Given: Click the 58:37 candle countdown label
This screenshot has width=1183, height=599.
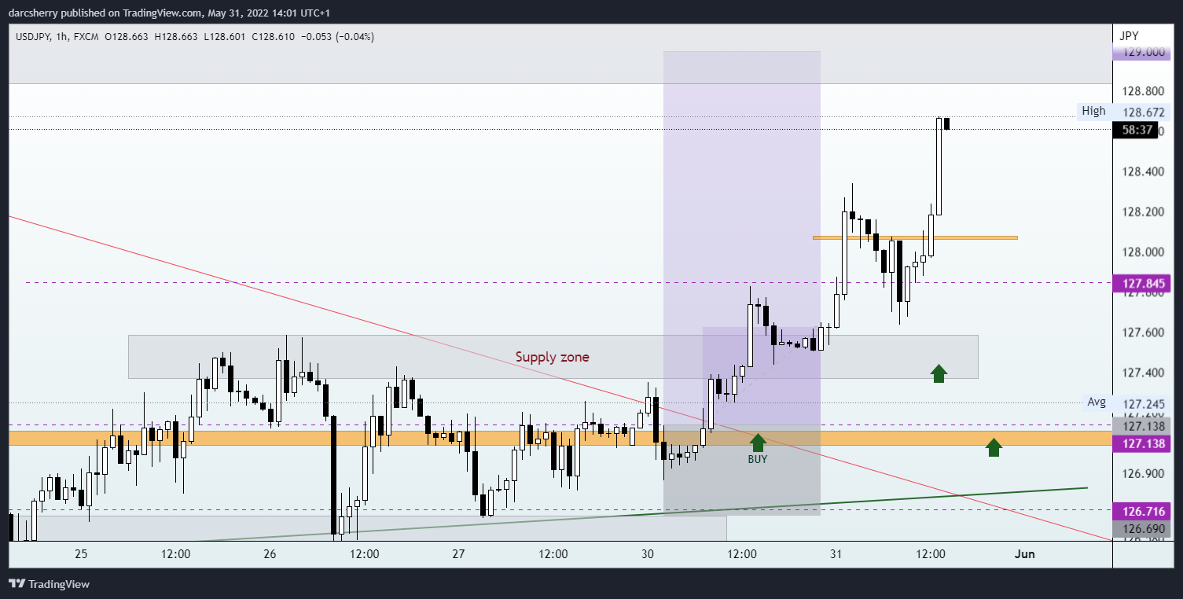Looking at the screenshot, I should click(1134, 130).
